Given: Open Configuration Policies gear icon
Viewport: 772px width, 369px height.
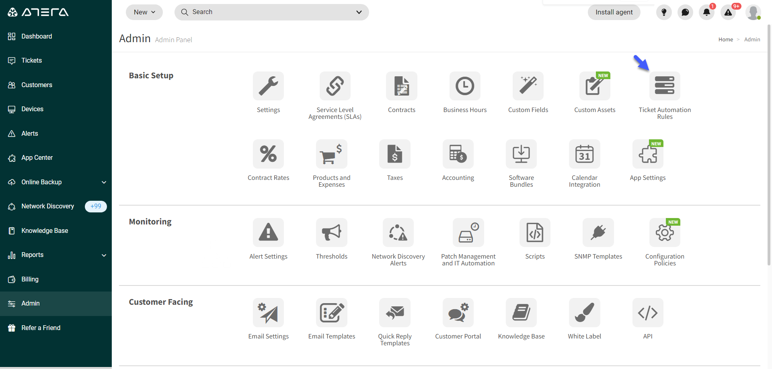Looking at the screenshot, I should (665, 232).
